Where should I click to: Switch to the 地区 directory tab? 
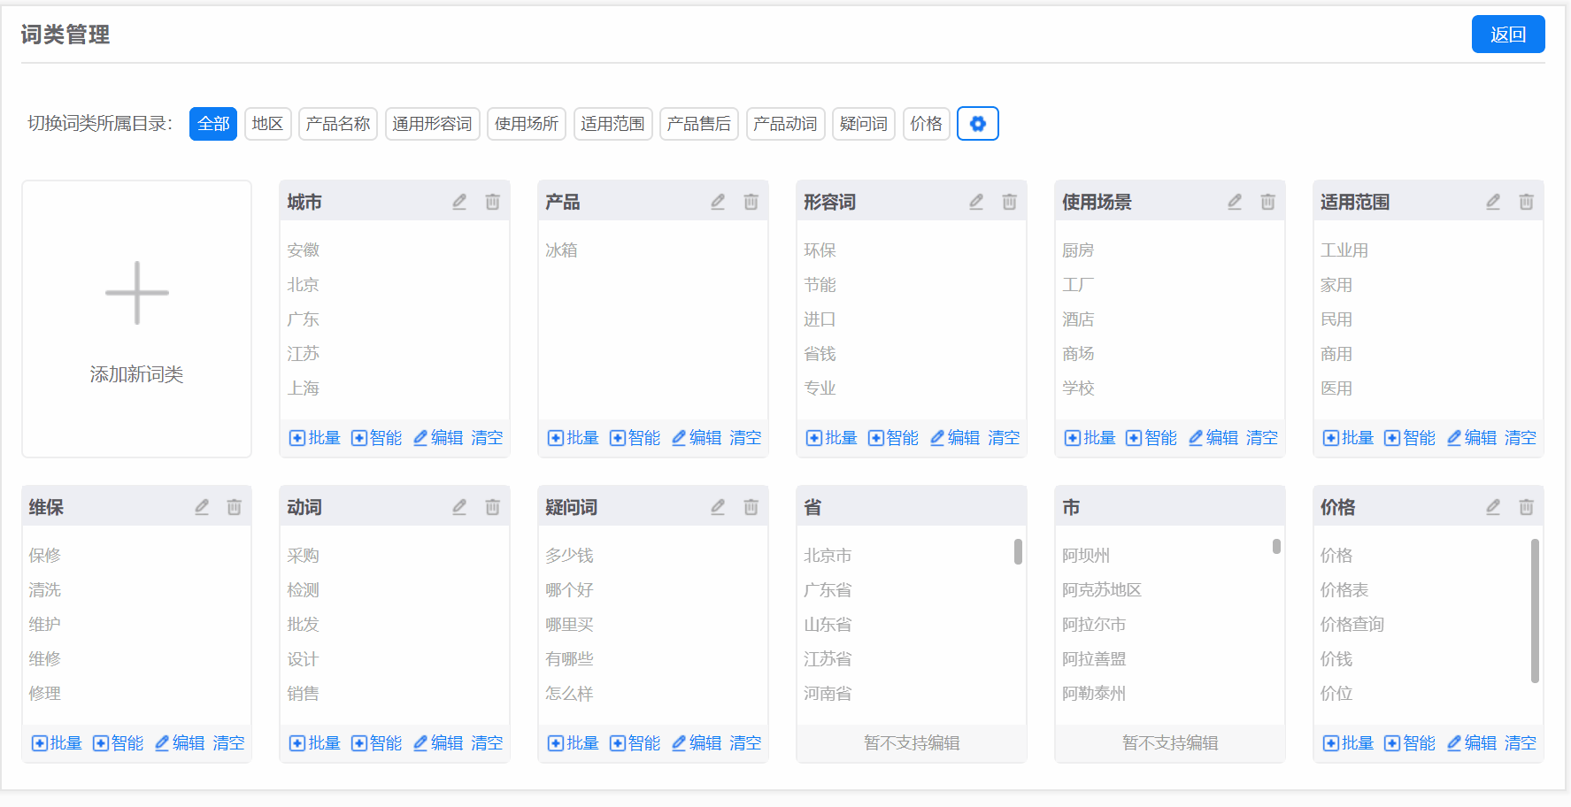click(x=267, y=124)
